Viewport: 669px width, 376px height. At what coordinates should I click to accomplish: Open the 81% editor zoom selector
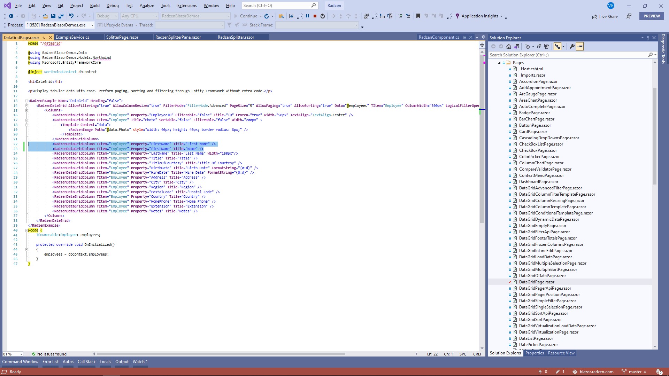pyautogui.click(x=12, y=354)
